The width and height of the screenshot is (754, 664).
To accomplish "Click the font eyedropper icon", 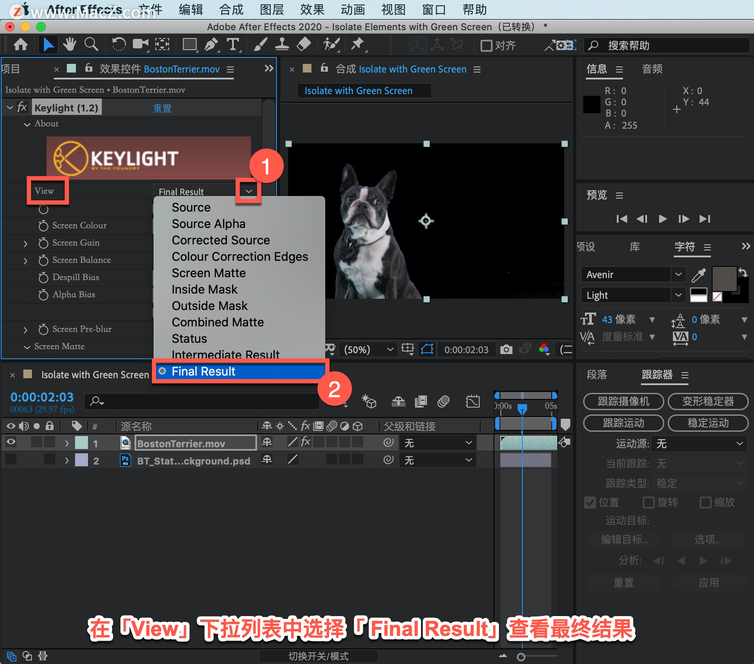I will (x=698, y=275).
